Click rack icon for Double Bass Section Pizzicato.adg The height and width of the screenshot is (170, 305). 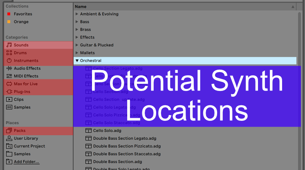(x=88, y=146)
